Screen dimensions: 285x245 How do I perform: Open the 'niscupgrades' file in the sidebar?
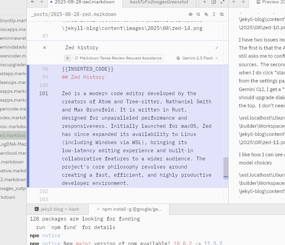tap(13, 65)
